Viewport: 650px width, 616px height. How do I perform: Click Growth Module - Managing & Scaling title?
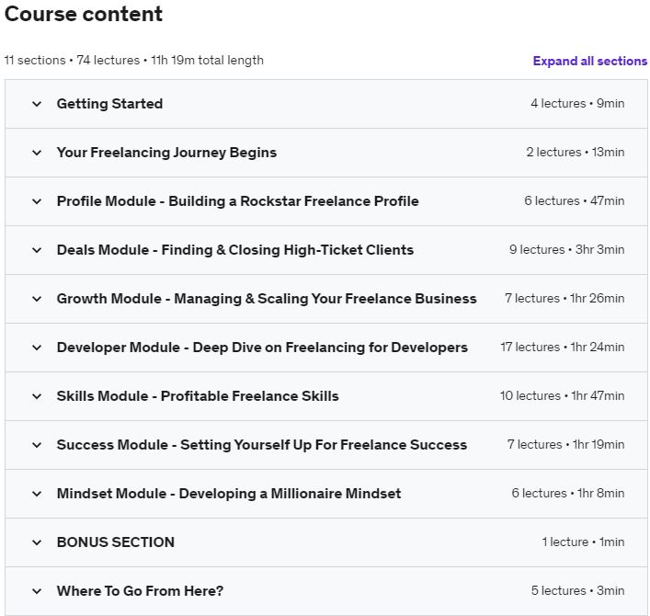[267, 299]
